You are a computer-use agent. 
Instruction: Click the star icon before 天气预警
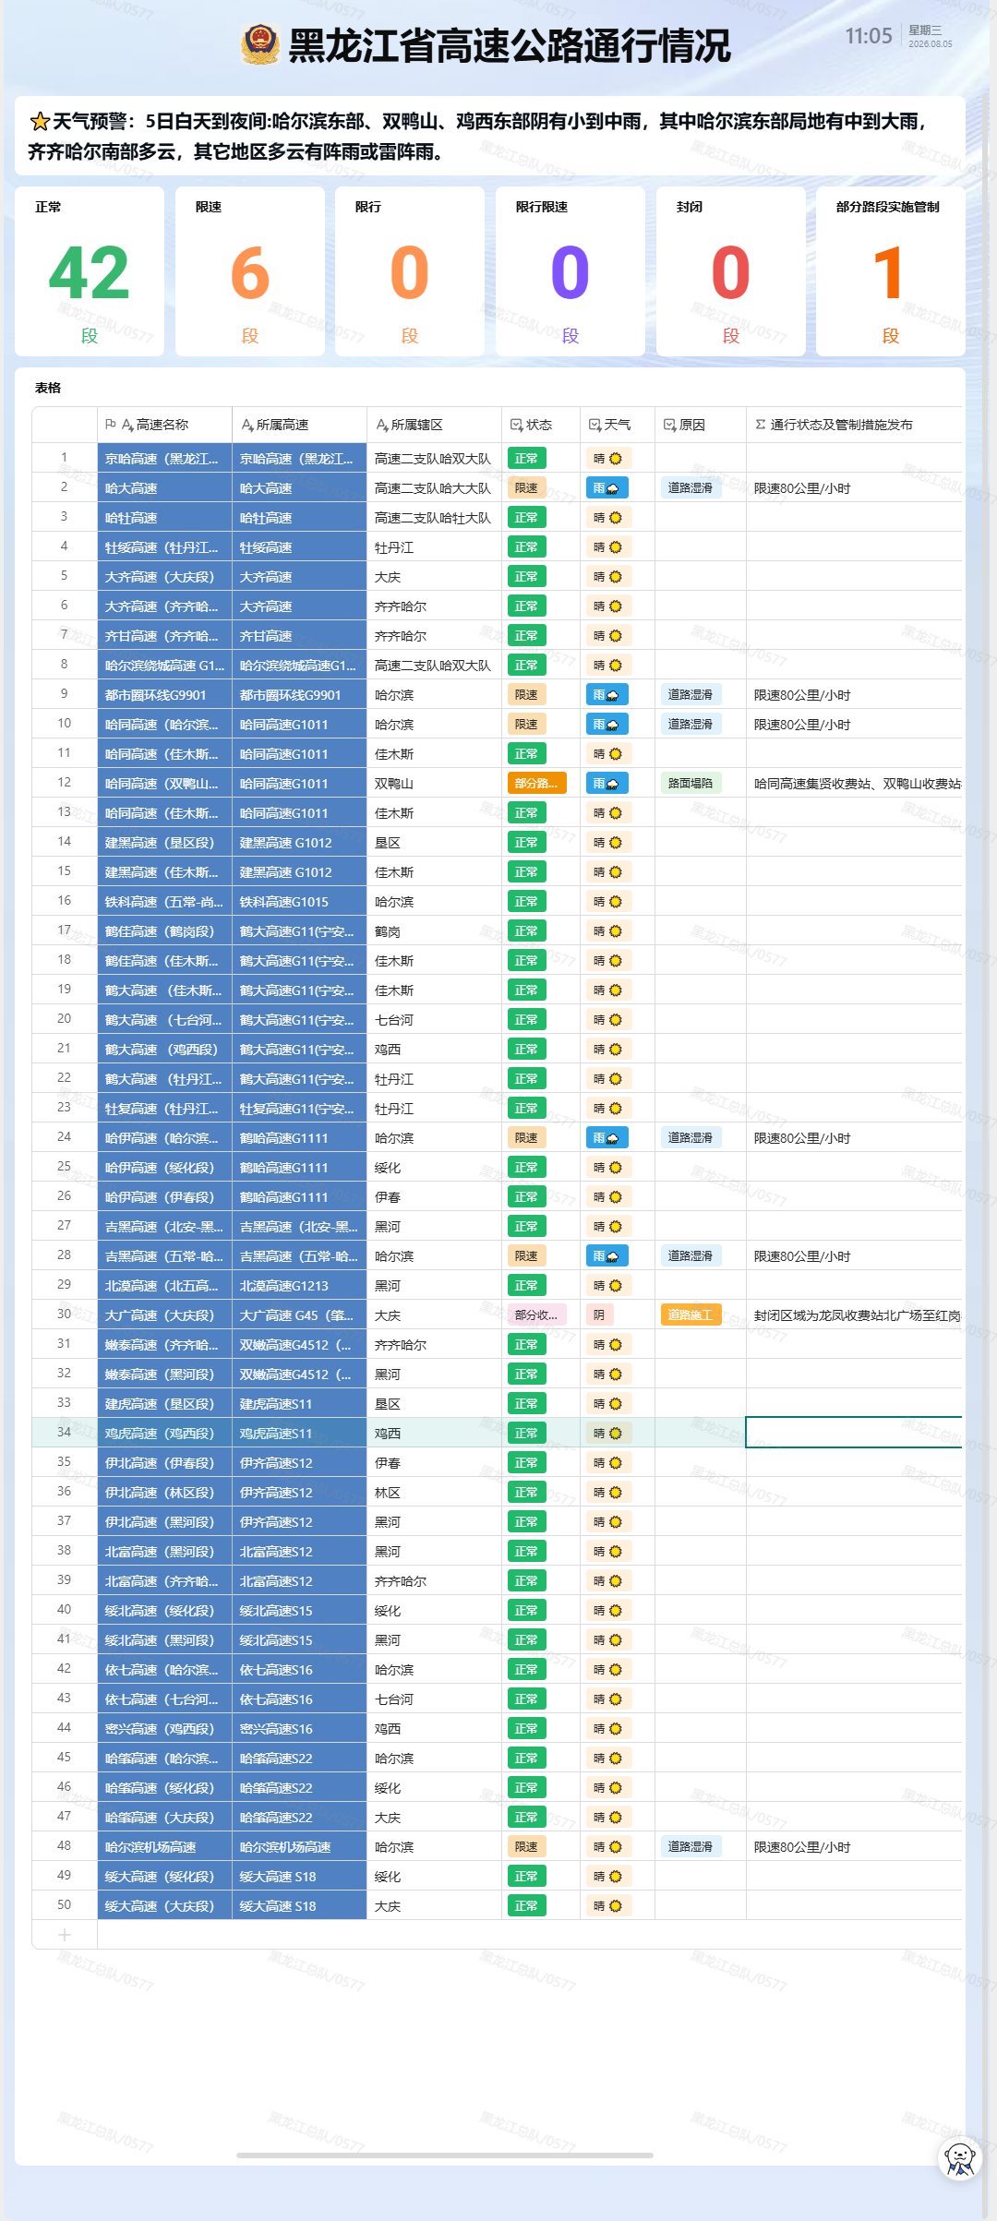pyautogui.click(x=40, y=122)
